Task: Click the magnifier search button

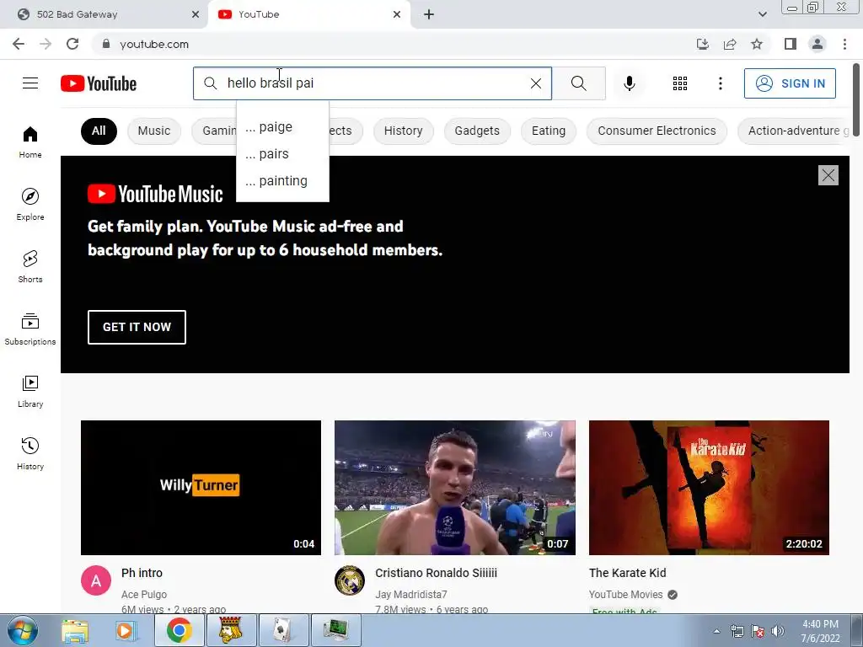Action: 578,83
